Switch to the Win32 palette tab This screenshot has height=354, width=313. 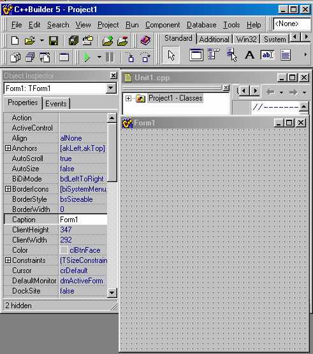click(246, 39)
